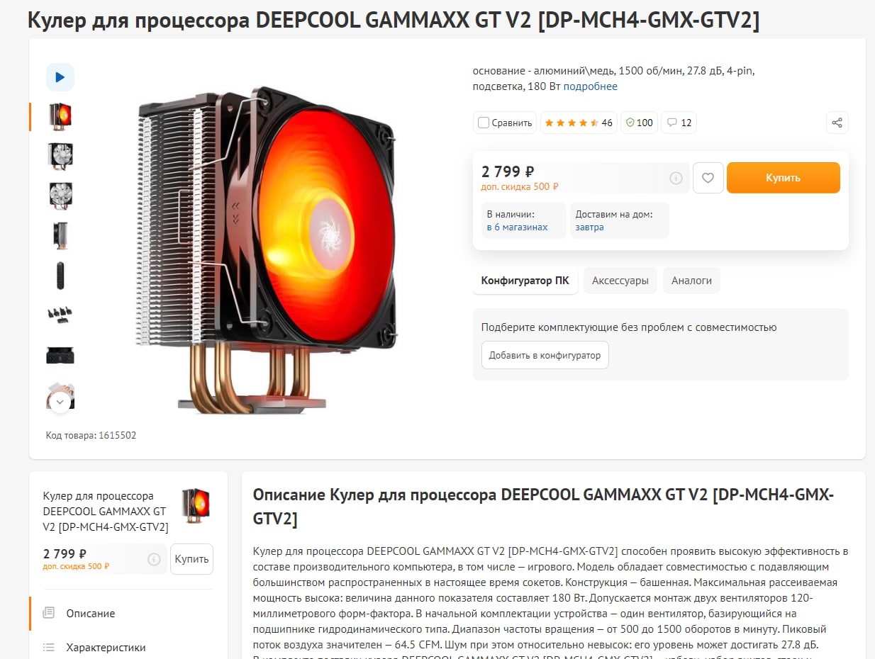View the 100 reliability shield rating
Image resolution: width=875 pixels, height=659 pixels.
tap(639, 123)
